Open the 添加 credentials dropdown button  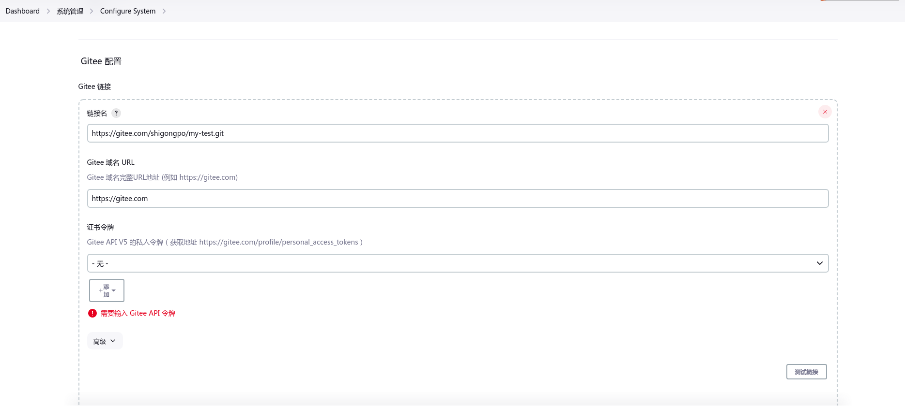(107, 290)
